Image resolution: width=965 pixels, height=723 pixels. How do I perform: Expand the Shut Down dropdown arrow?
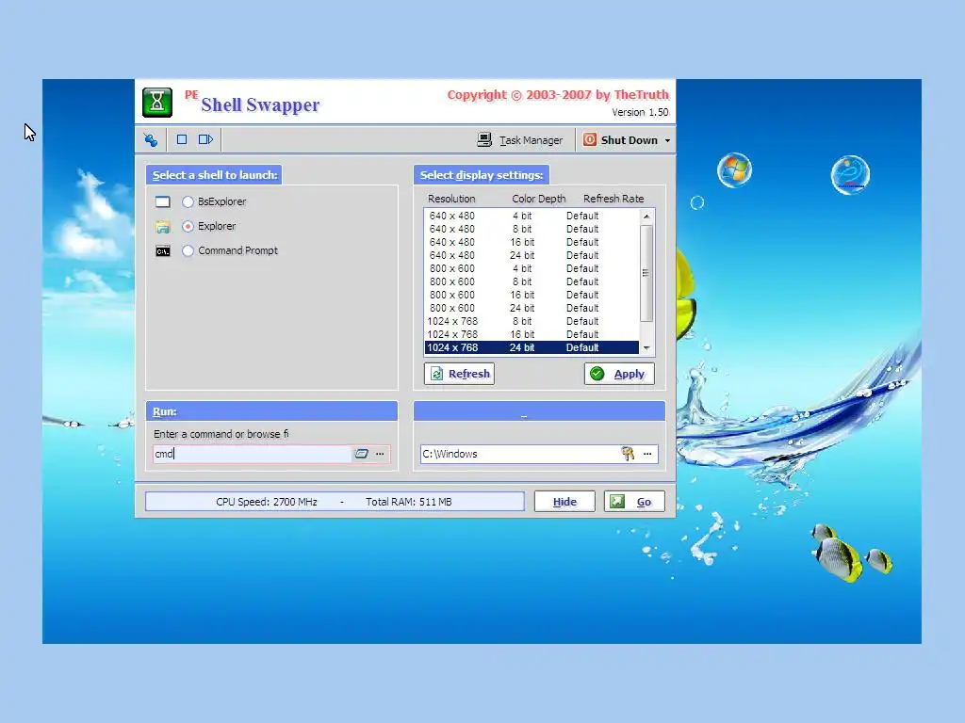pyautogui.click(x=667, y=141)
